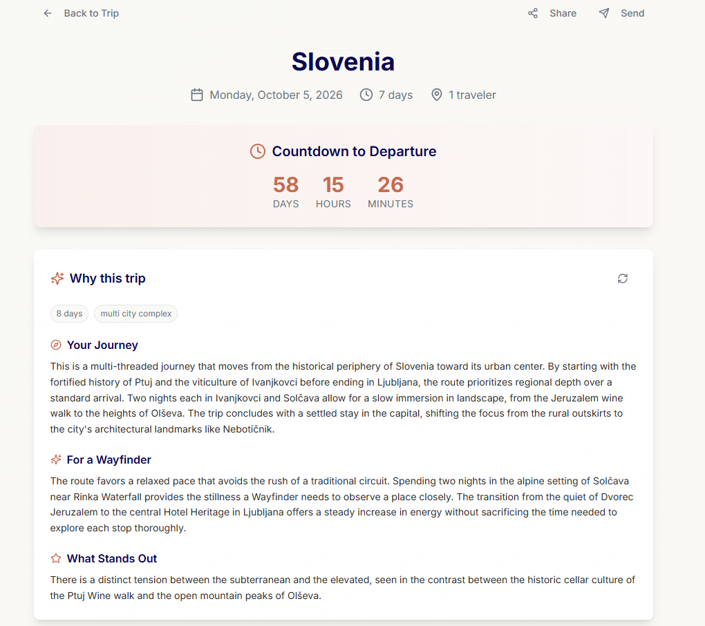
Task: Click the 58 days countdown number
Action: (286, 184)
